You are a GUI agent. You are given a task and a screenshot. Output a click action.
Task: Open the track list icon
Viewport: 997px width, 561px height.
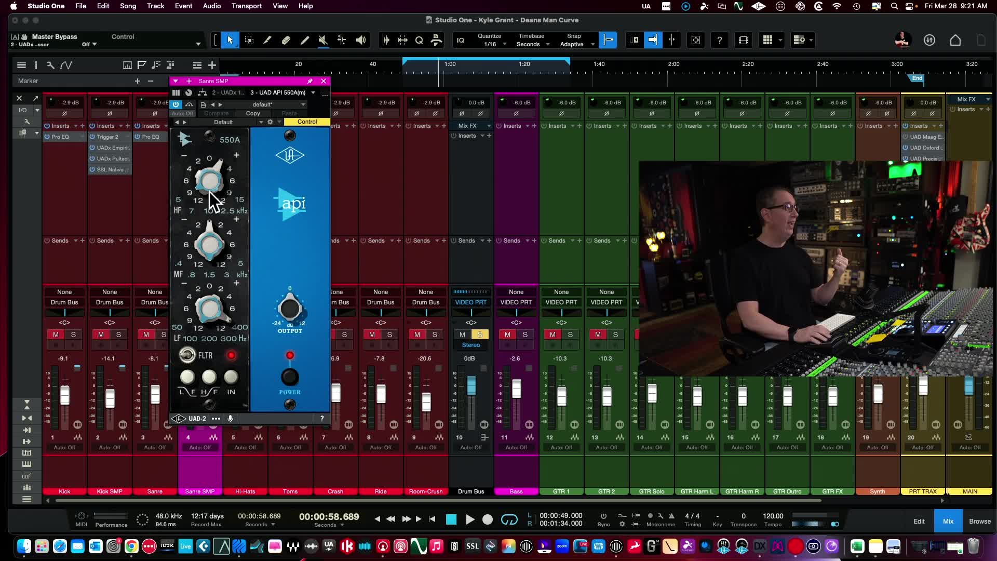click(21, 65)
